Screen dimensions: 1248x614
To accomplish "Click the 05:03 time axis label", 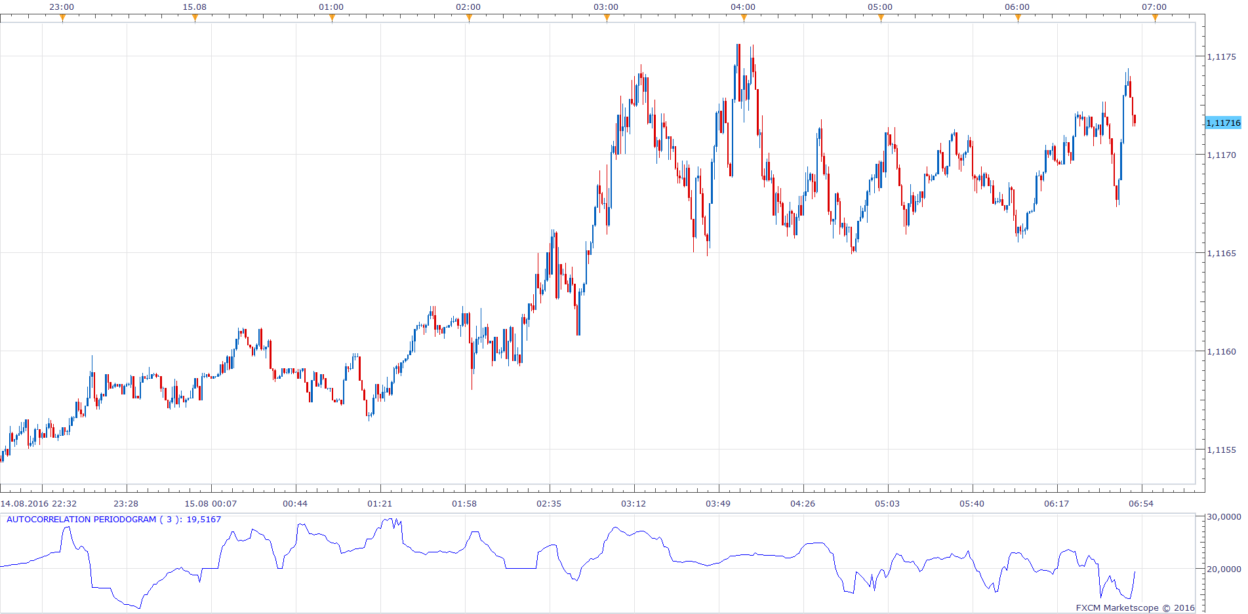I will [887, 503].
